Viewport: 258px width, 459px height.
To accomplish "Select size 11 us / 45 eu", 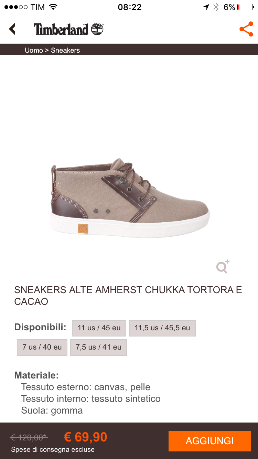I will (x=99, y=328).
